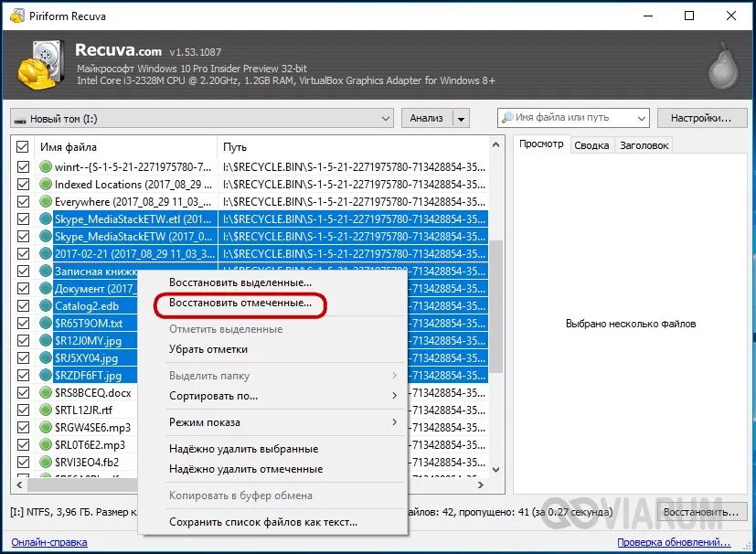
Task: Click the Recuva hard hat logo icon
Action: (x=40, y=65)
